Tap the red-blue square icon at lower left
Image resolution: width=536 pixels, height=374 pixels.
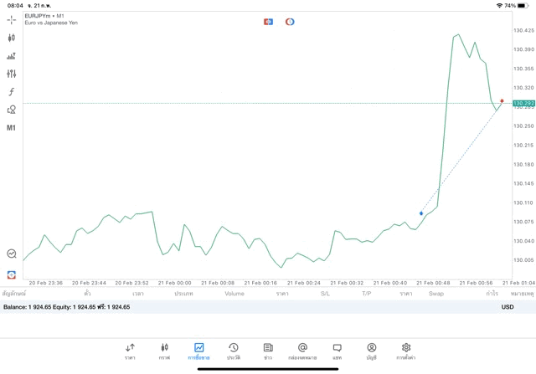(12, 274)
